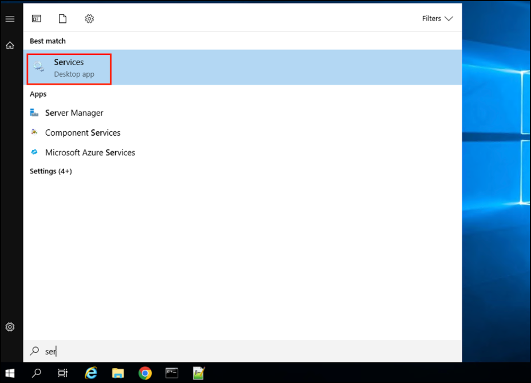Open Microsoft Azure Services result
This screenshot has height=383, width=531.
[90, 152]
